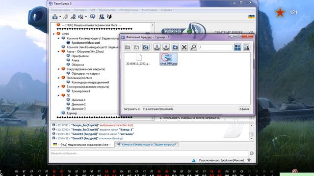Click the warning triangle icon in status bar
Image resolution: width=314 pixels, height=176 pixels.
[194, 160]
